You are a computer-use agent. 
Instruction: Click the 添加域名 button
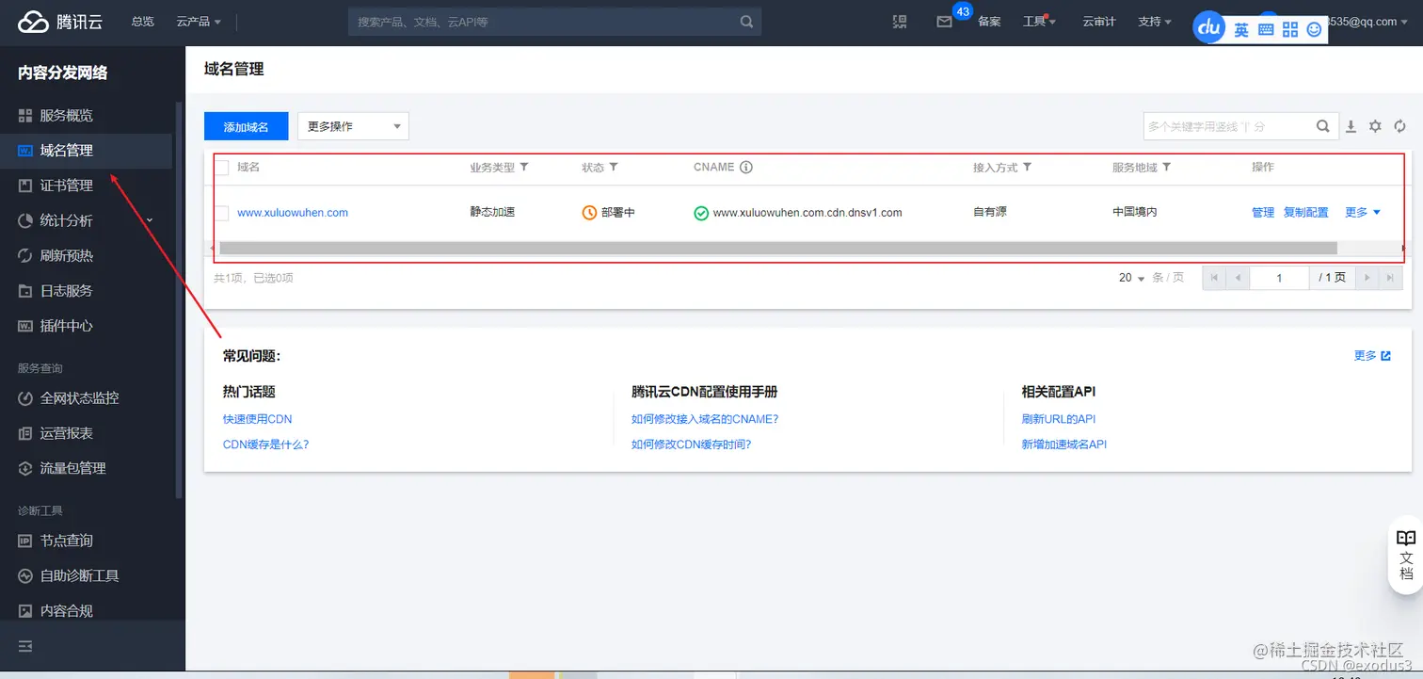click(x=246, y=126)
